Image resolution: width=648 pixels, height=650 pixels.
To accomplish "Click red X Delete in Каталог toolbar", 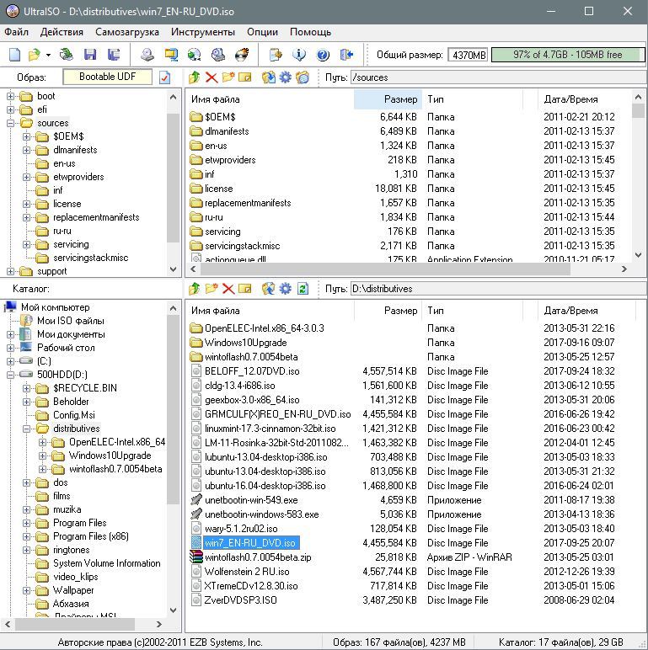I will [228, 289].
